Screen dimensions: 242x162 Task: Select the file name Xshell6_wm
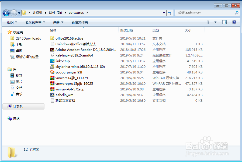tap(64, 95)
